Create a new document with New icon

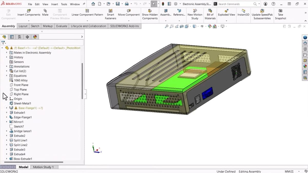coord(100,4)
